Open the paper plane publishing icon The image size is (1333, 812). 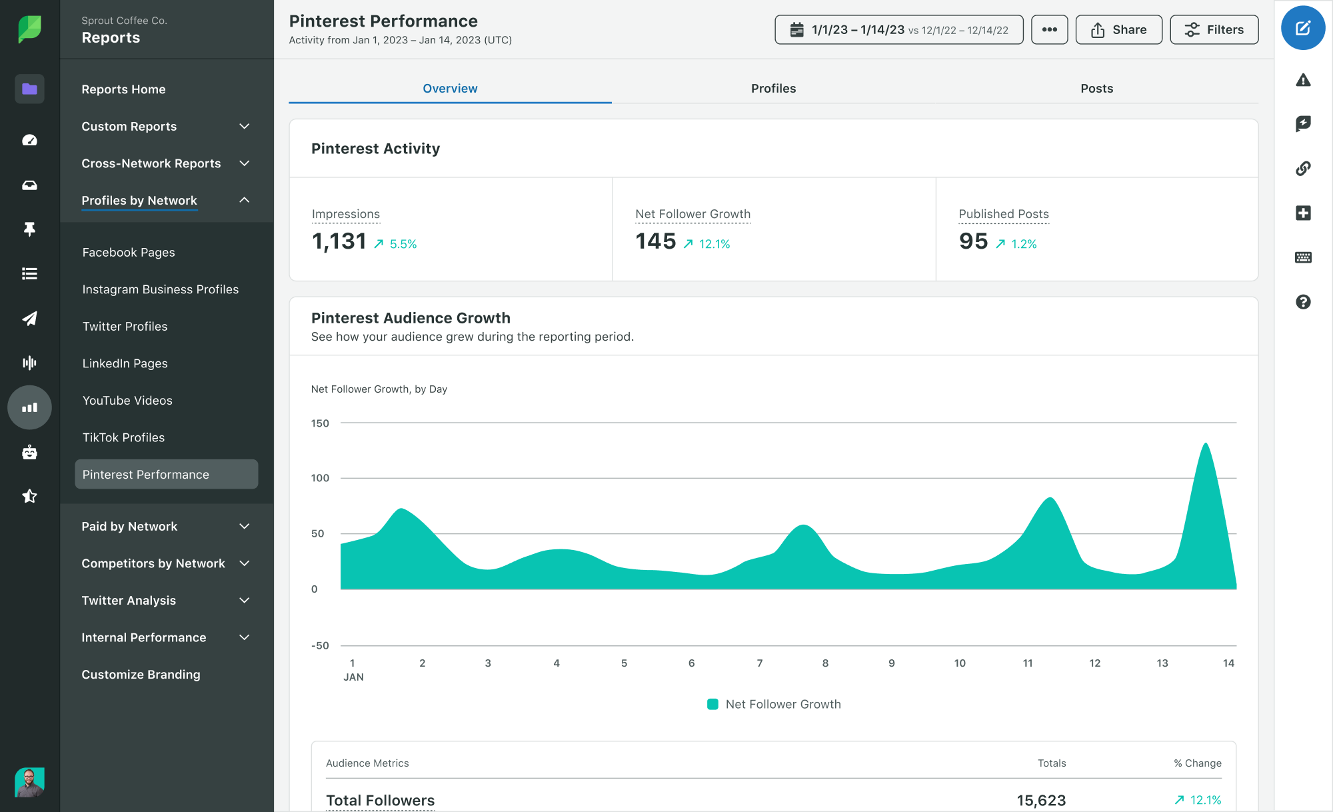(29, 318)
